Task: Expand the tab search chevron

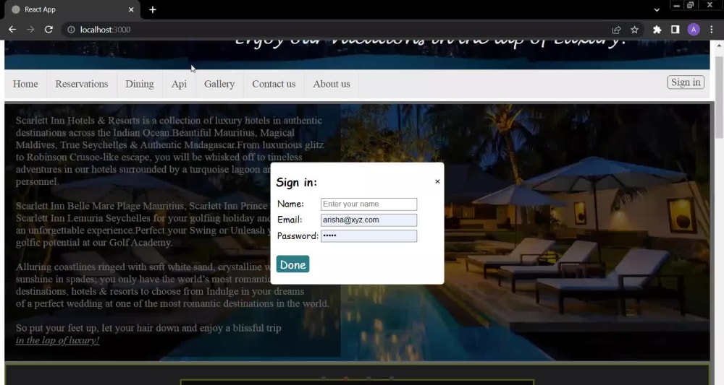Action: pyautogui.click(x=657, y=9)
